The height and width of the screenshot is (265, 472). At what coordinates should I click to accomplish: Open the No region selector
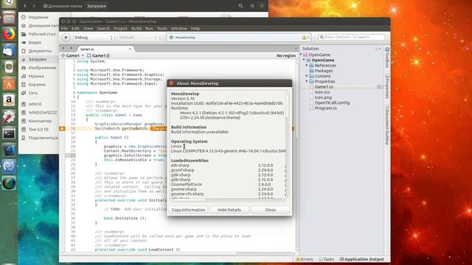286,56
